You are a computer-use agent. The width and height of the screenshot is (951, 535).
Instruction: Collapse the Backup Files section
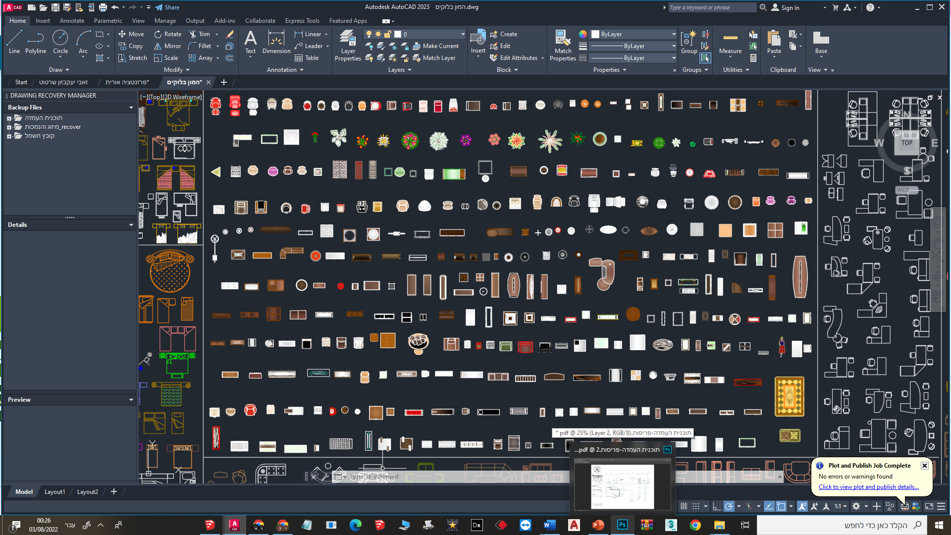point(131,107)
